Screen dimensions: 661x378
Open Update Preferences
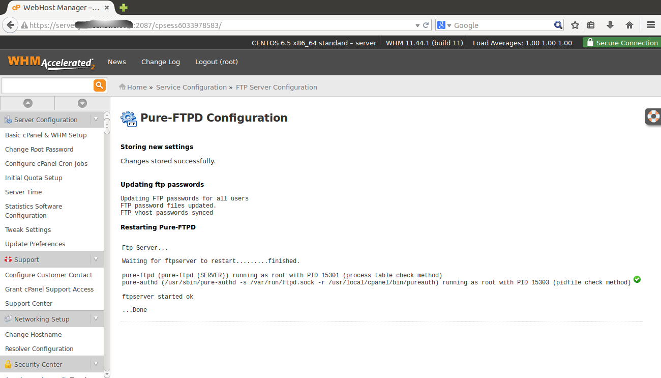pyautogui.click(x=35, y=244)
